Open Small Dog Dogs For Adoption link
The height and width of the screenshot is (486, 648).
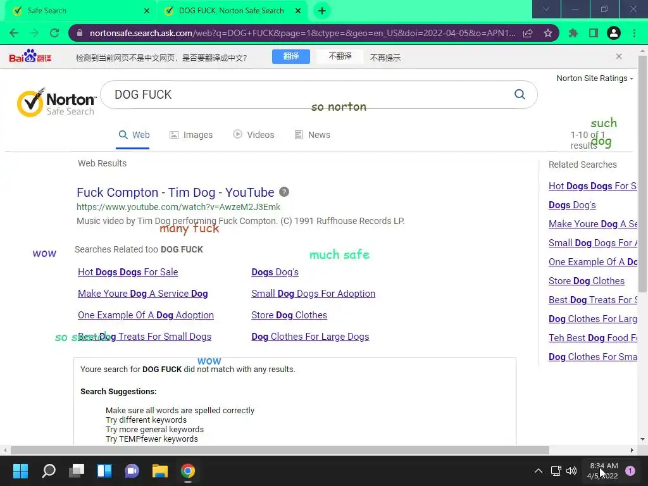click(x=313, y=294)
